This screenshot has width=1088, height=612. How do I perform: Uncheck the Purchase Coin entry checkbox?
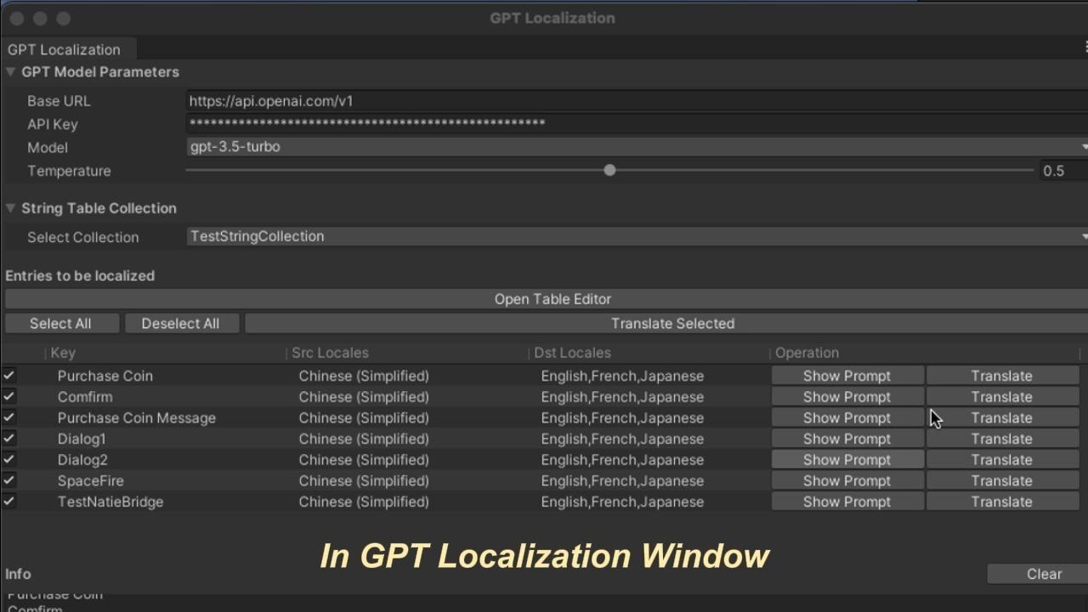(10, 375)
